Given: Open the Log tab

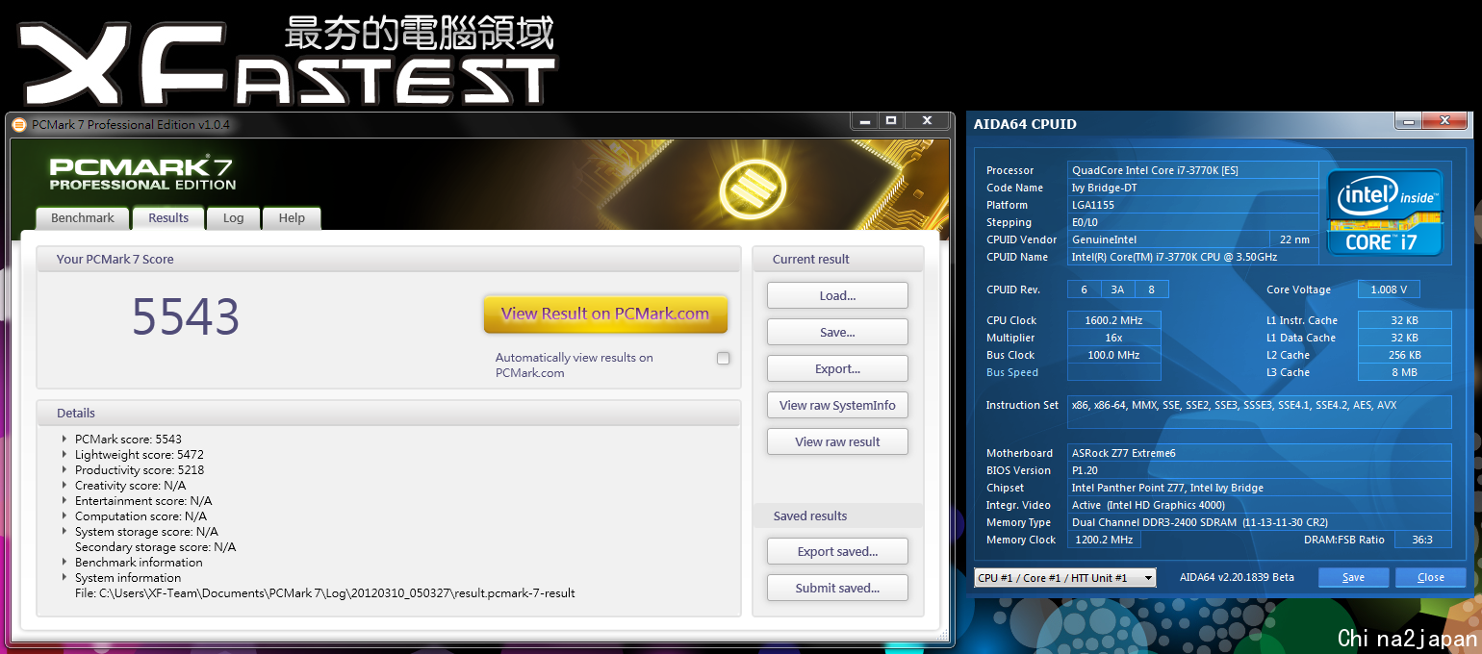Looking at the screenshot, I should [x=234, y=218].
